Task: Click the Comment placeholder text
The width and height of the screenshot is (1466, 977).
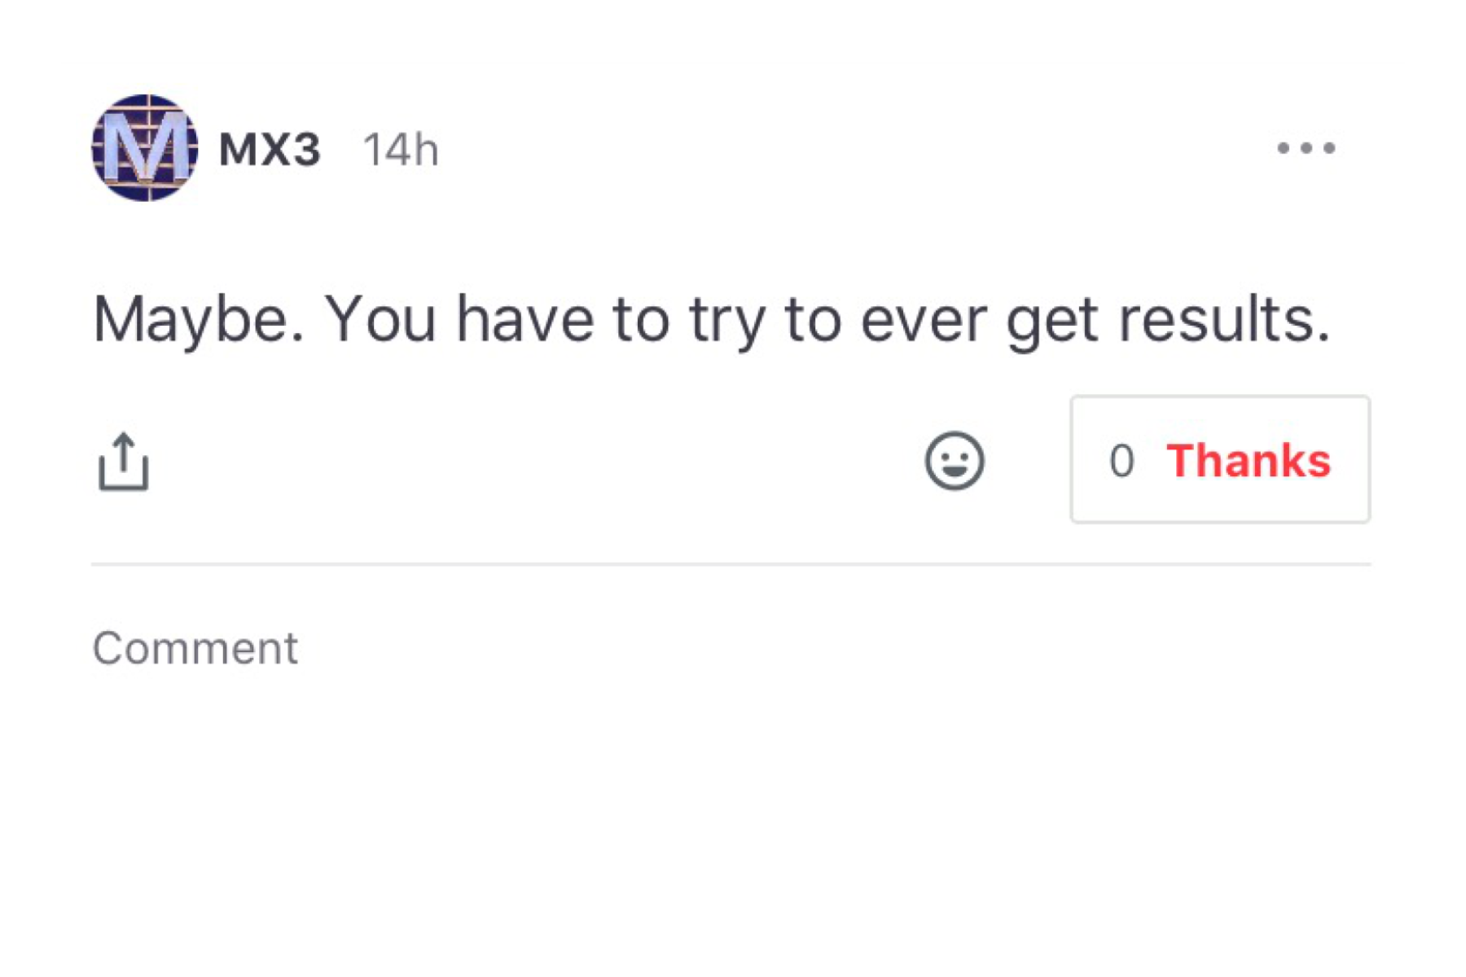Action: pyautogui.click(x=195, y=648)
